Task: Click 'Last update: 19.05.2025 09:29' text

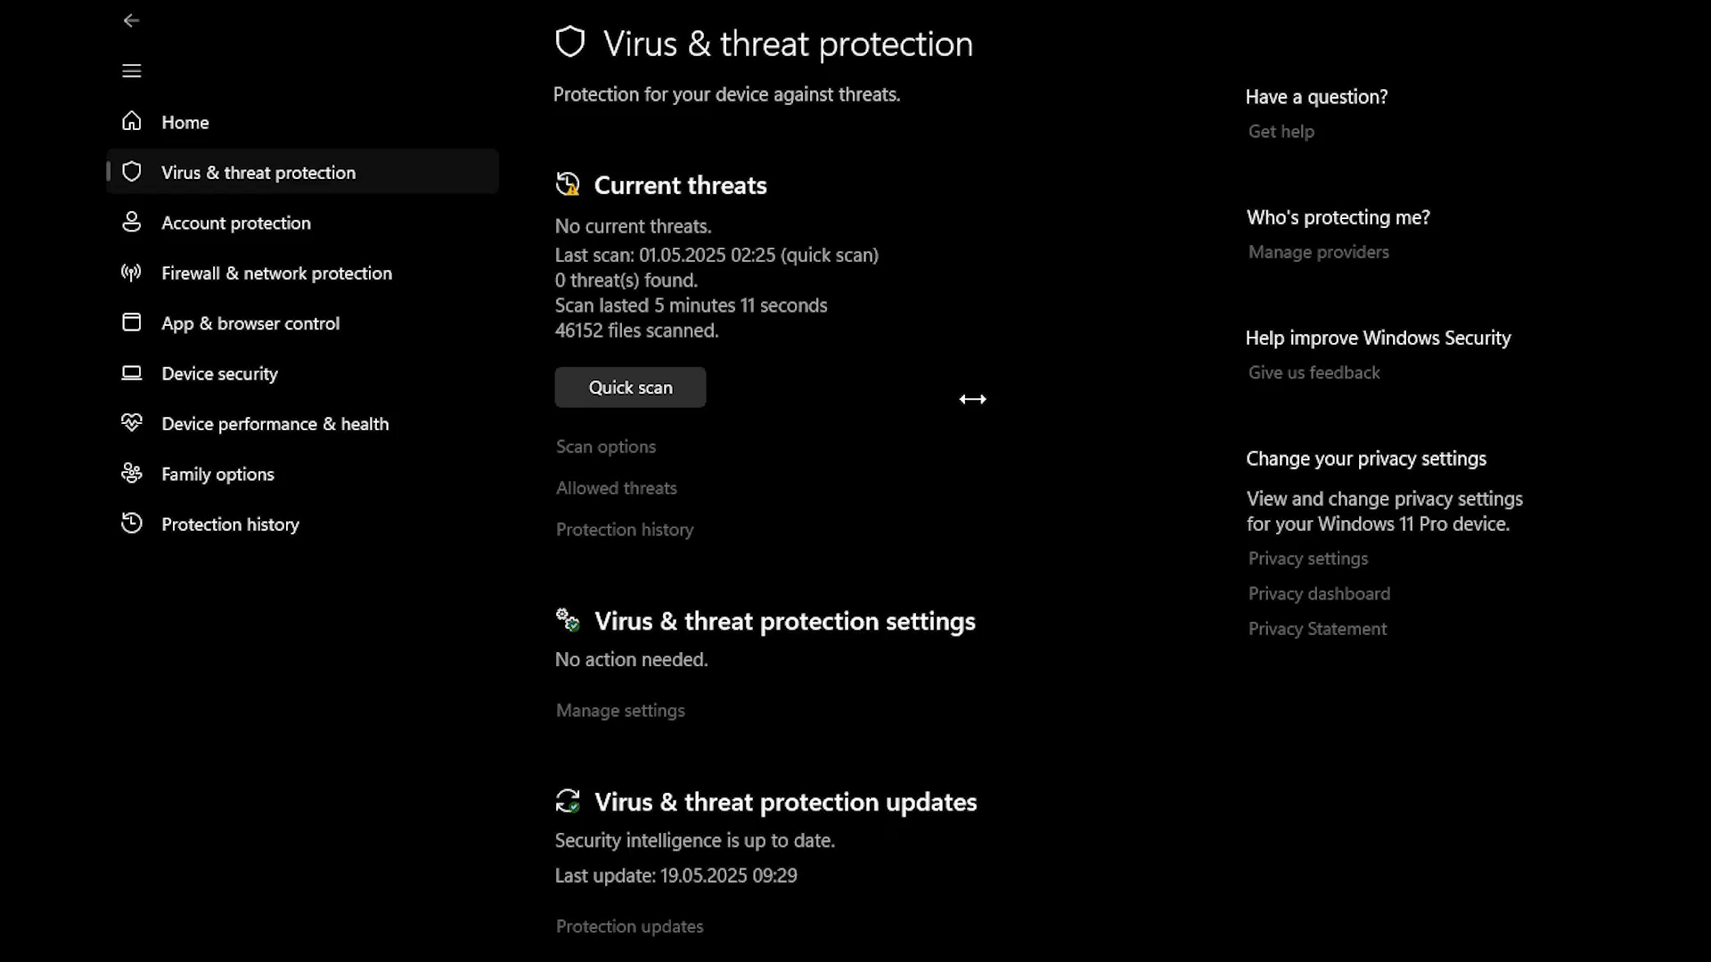Action: point(675,876)
